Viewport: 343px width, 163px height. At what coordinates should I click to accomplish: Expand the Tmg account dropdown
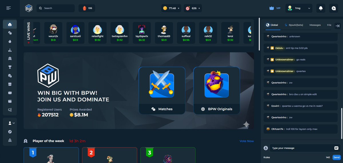pos(299,8)
